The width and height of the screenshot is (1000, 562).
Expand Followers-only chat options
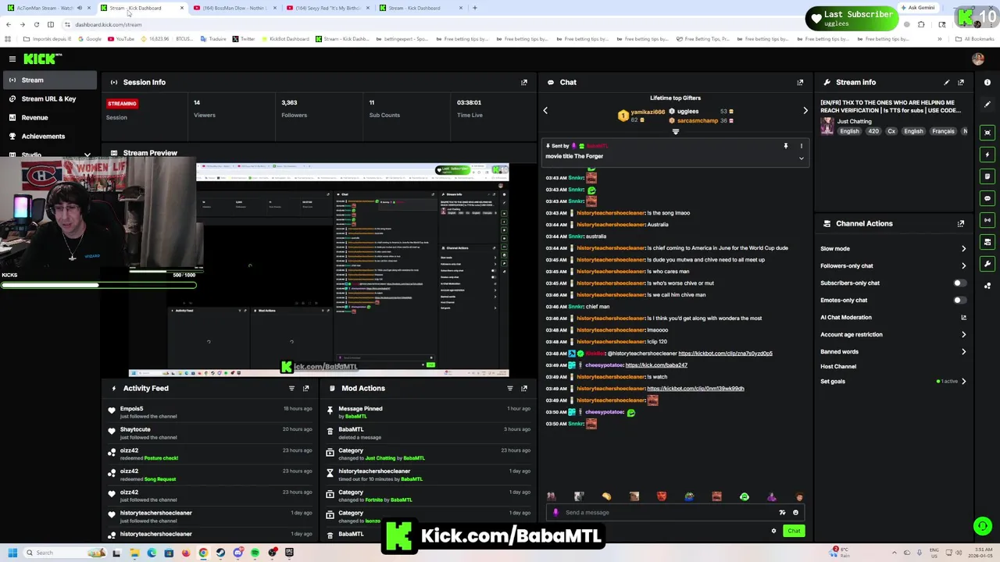click(x=963, y=266)
